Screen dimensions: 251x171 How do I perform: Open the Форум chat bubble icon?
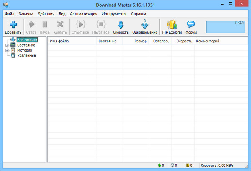click(x=191, y=25)
